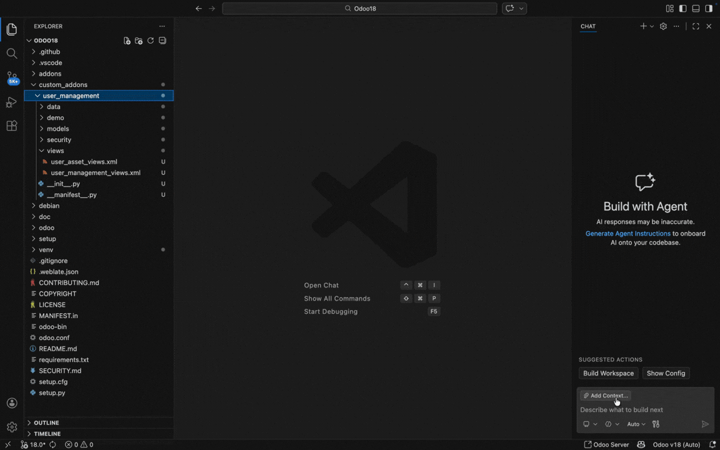Viewport: 720px width, 450px height.
Task: Click the chat icon in title bar
Action: coord(509,8)
